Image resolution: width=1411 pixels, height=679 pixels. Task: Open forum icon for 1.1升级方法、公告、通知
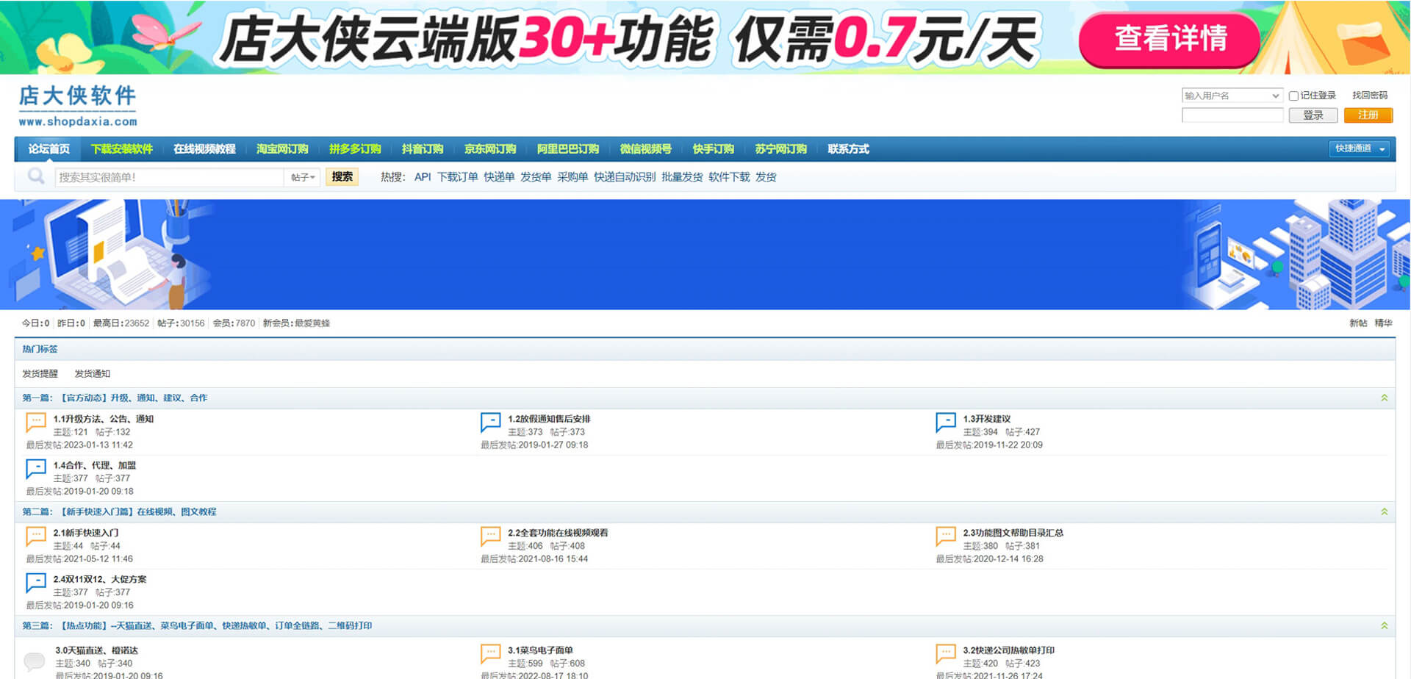pyautogui.click(x=36, y=422)
